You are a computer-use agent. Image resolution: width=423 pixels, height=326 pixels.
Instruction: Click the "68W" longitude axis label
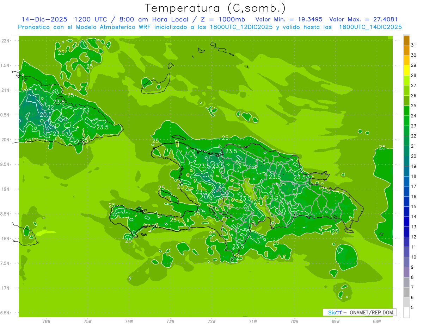[x=377, y=321]
